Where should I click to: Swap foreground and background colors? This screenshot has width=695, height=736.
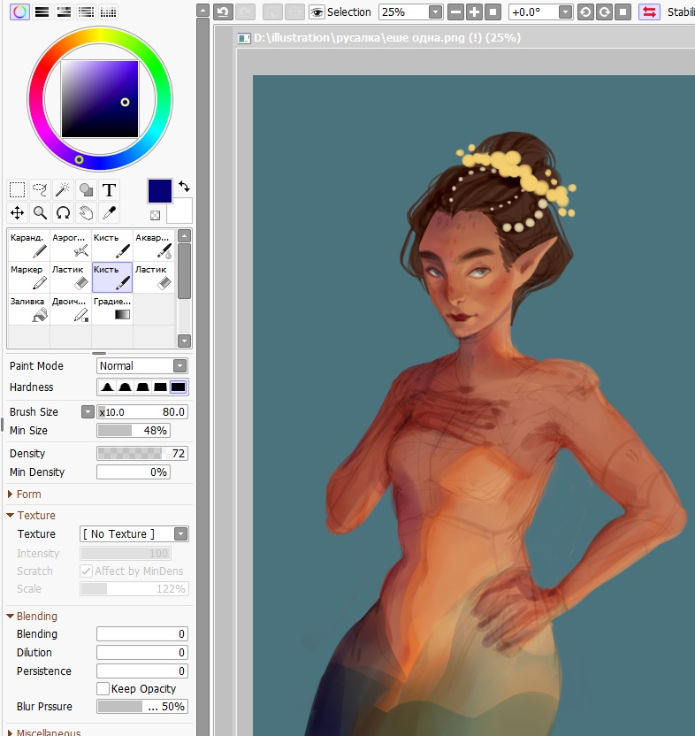click(184, 187)
